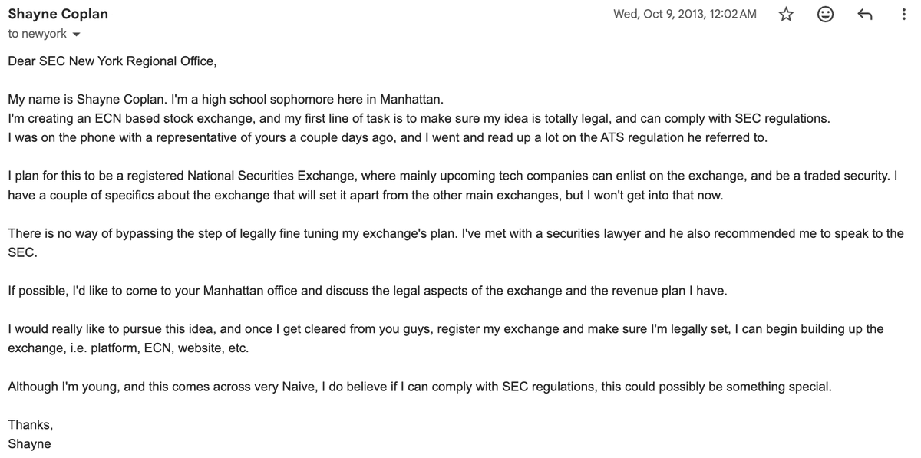Place cursor on "My name is Shayne Coplan" line
The width and height of the screenshot is (921, 458).
226,100
